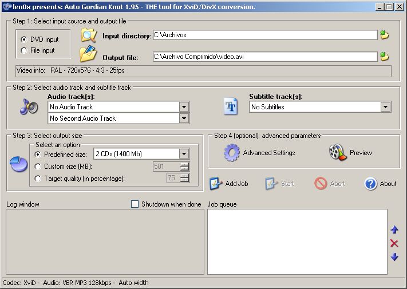The image size is (407, 289).
Task: Open the No Second Audio Track dropdown
Action: coord(184,118)
